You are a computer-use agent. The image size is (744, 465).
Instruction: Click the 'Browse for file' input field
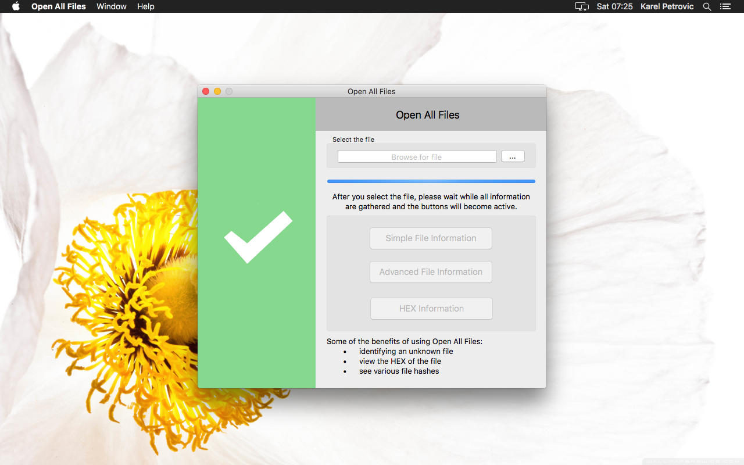coord(416,156)
